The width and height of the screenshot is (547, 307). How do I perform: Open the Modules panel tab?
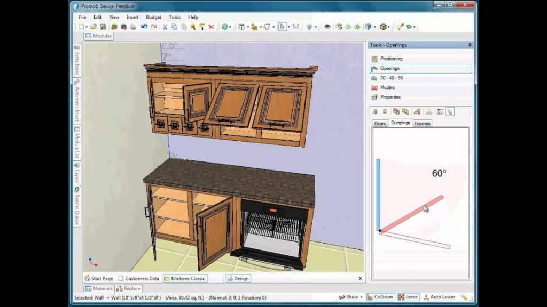pos(99,36)
